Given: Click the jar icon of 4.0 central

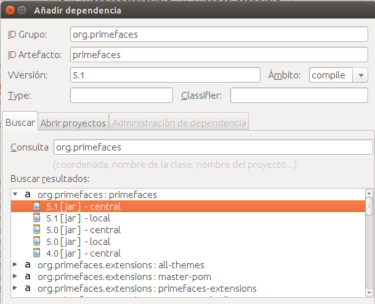Looking at the screenshot, I should click(36, 253).
